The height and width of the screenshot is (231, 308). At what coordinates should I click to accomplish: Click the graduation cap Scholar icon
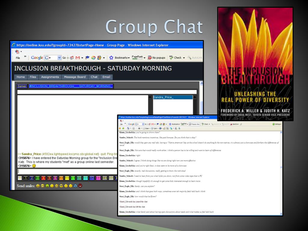point(88,57)
